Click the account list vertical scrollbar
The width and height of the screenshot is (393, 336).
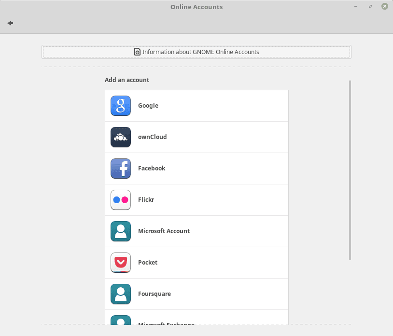pyautogui.click(x=350, y=170)
